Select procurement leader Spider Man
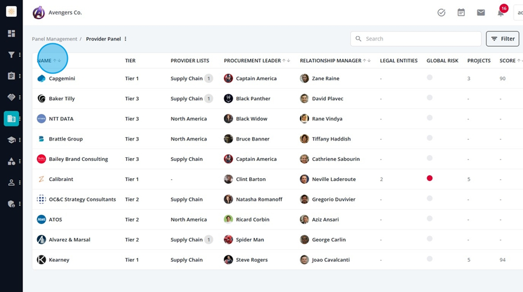The height and width of the screenshot is (292, 523). (250, 240)
